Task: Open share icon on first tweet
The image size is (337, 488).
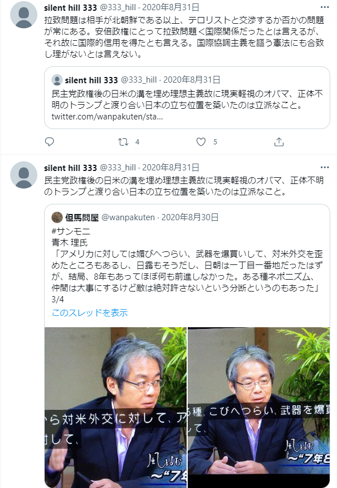Action: (279, 142)
